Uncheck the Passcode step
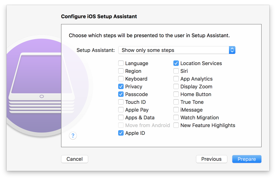The height and width of the screenshot is (179, 276). pyautogui.click(x=121, y=94)
